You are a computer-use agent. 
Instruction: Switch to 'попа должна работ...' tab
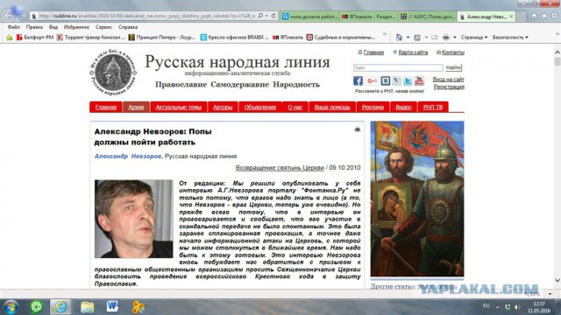[x=309, y=17]
